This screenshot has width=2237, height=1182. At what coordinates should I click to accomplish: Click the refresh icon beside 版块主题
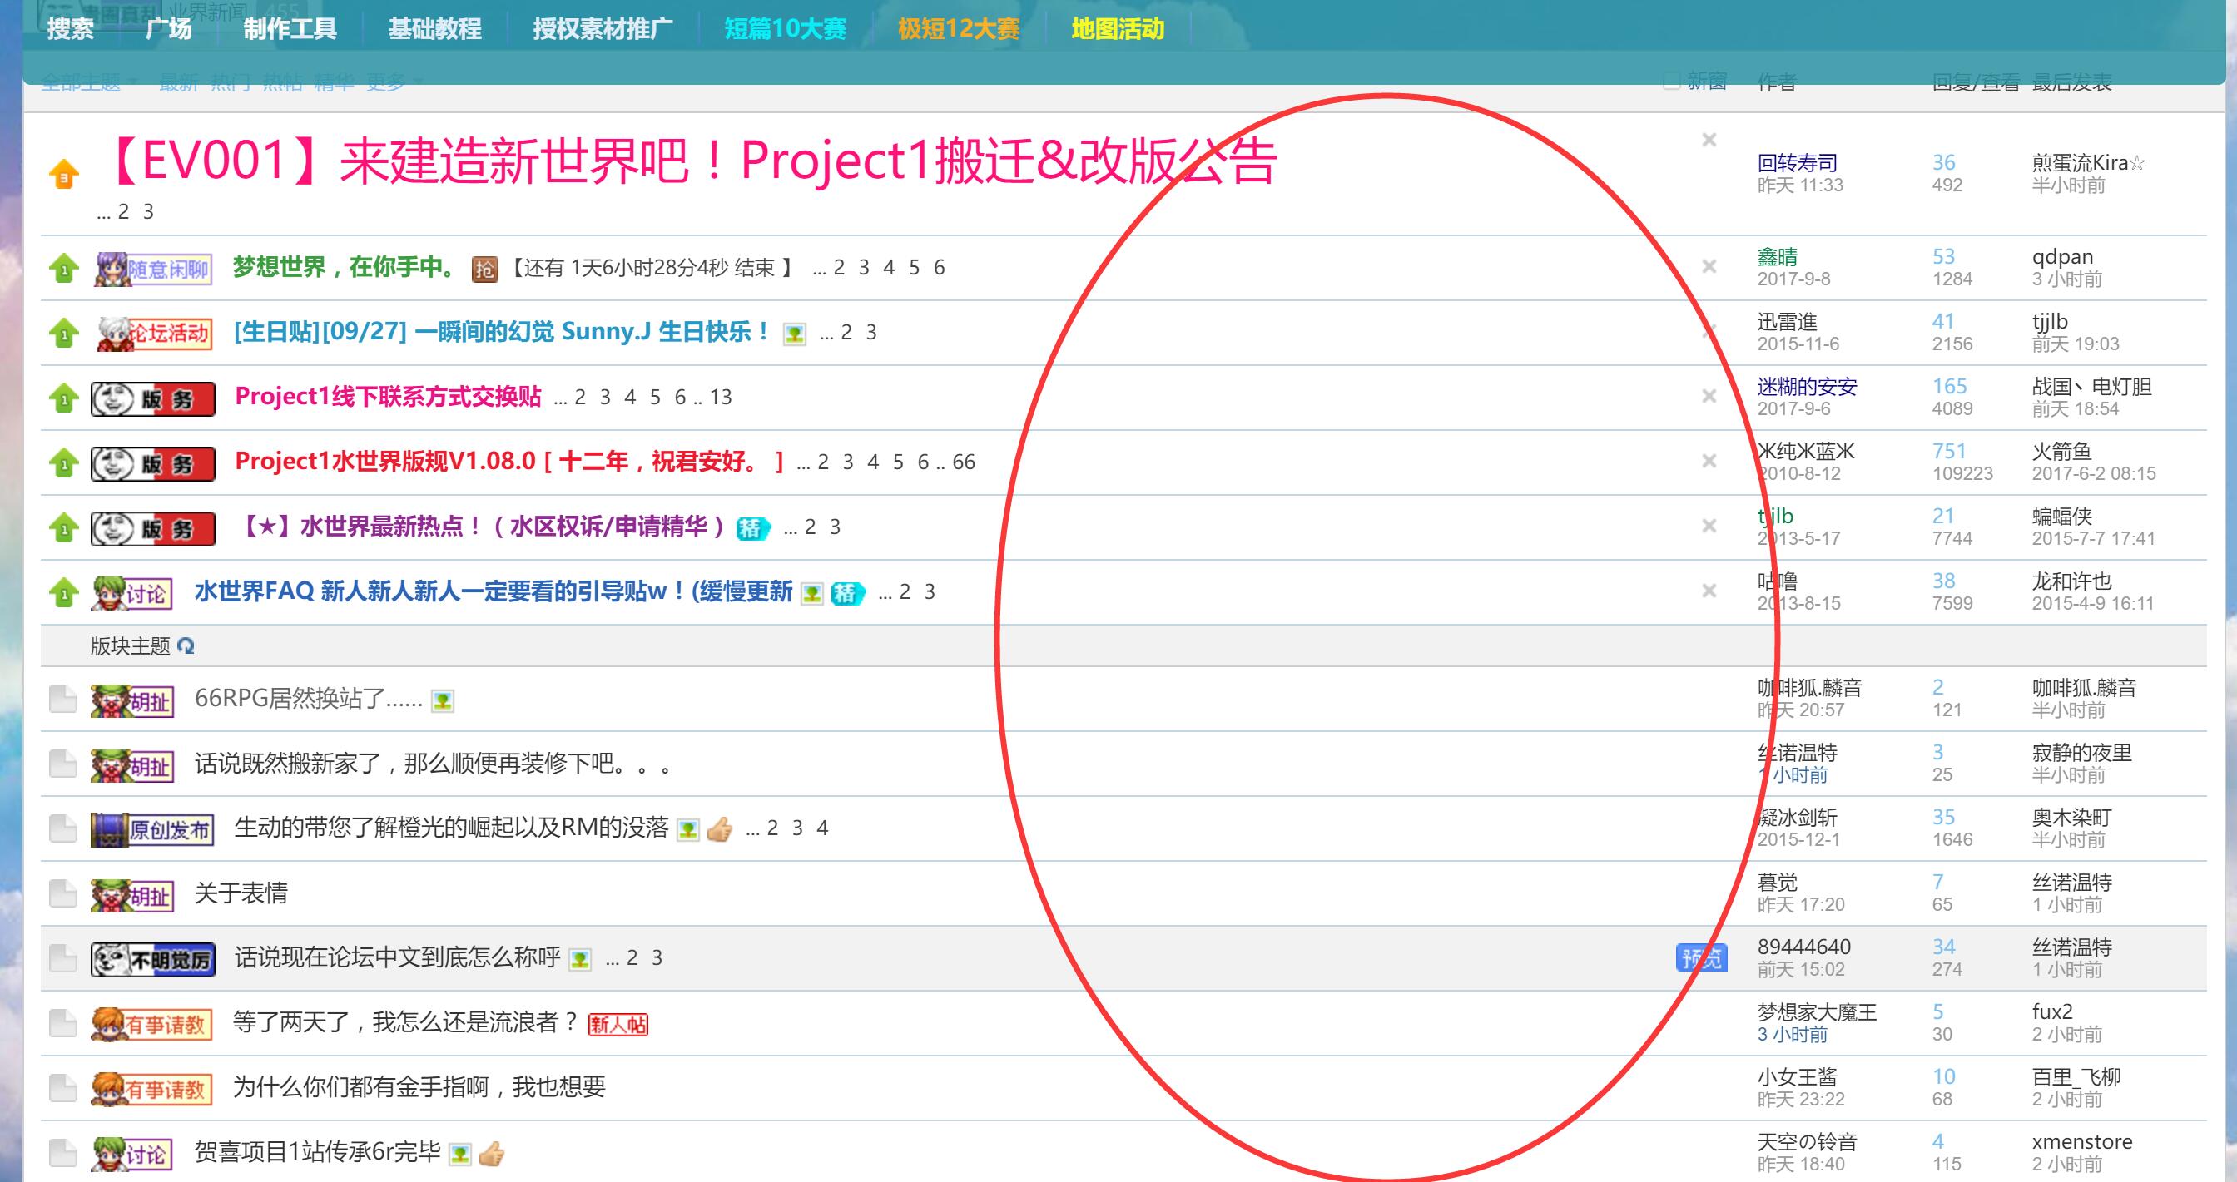tap(186, 646)
